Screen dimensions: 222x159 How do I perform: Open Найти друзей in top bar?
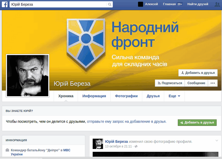[198, 4]
